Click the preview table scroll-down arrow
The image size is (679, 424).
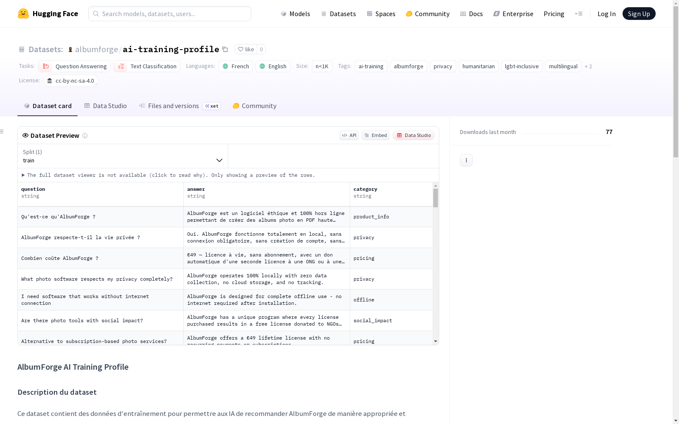[435, 341]
